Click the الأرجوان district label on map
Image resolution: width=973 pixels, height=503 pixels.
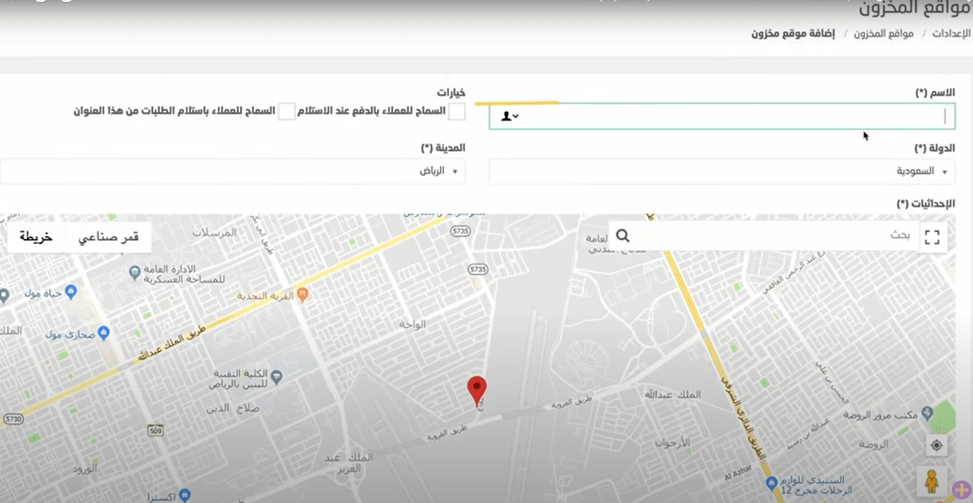672,442
